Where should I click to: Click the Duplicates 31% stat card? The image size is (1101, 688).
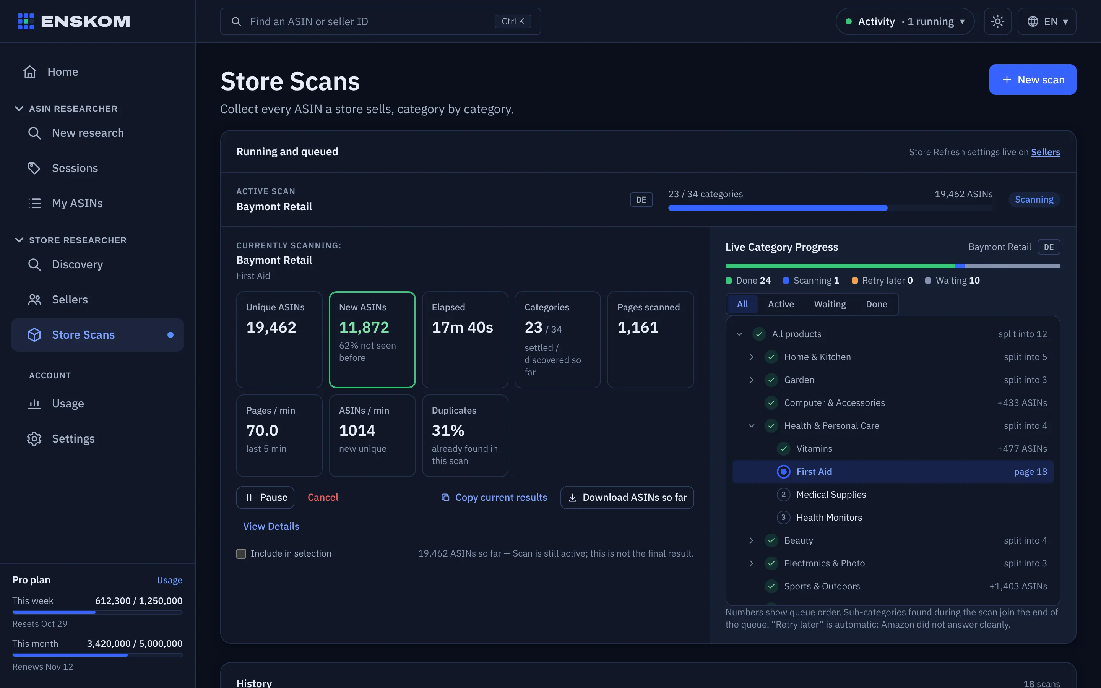click(x=464, y=435)
